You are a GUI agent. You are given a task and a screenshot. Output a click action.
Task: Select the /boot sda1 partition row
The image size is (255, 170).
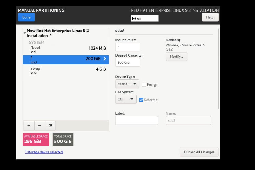[66, 49]
